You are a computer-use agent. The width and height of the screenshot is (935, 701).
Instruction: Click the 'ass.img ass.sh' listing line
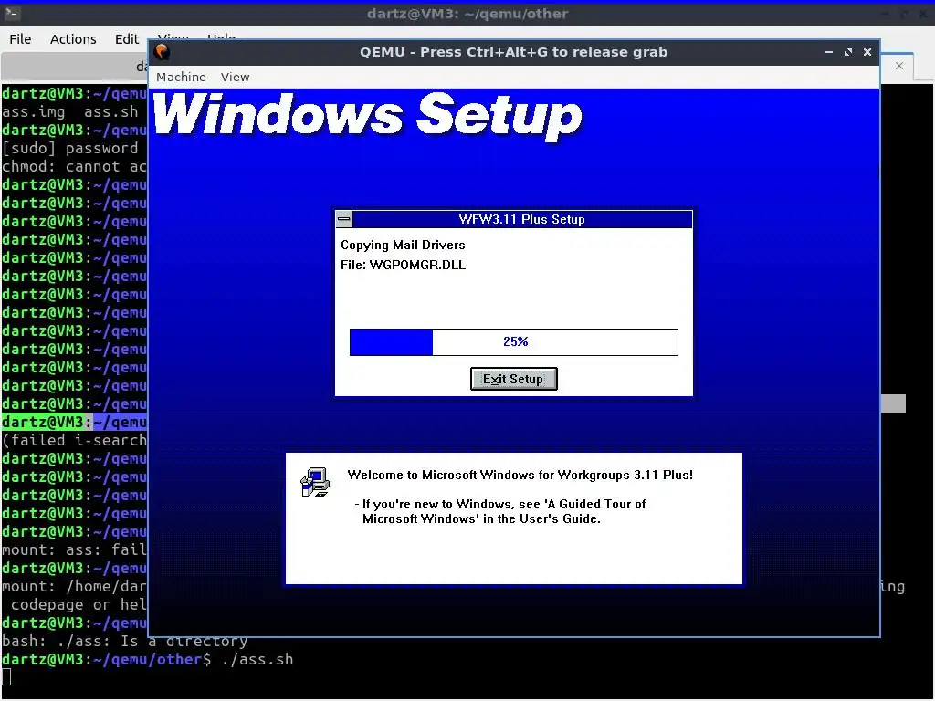coord(69,112)
